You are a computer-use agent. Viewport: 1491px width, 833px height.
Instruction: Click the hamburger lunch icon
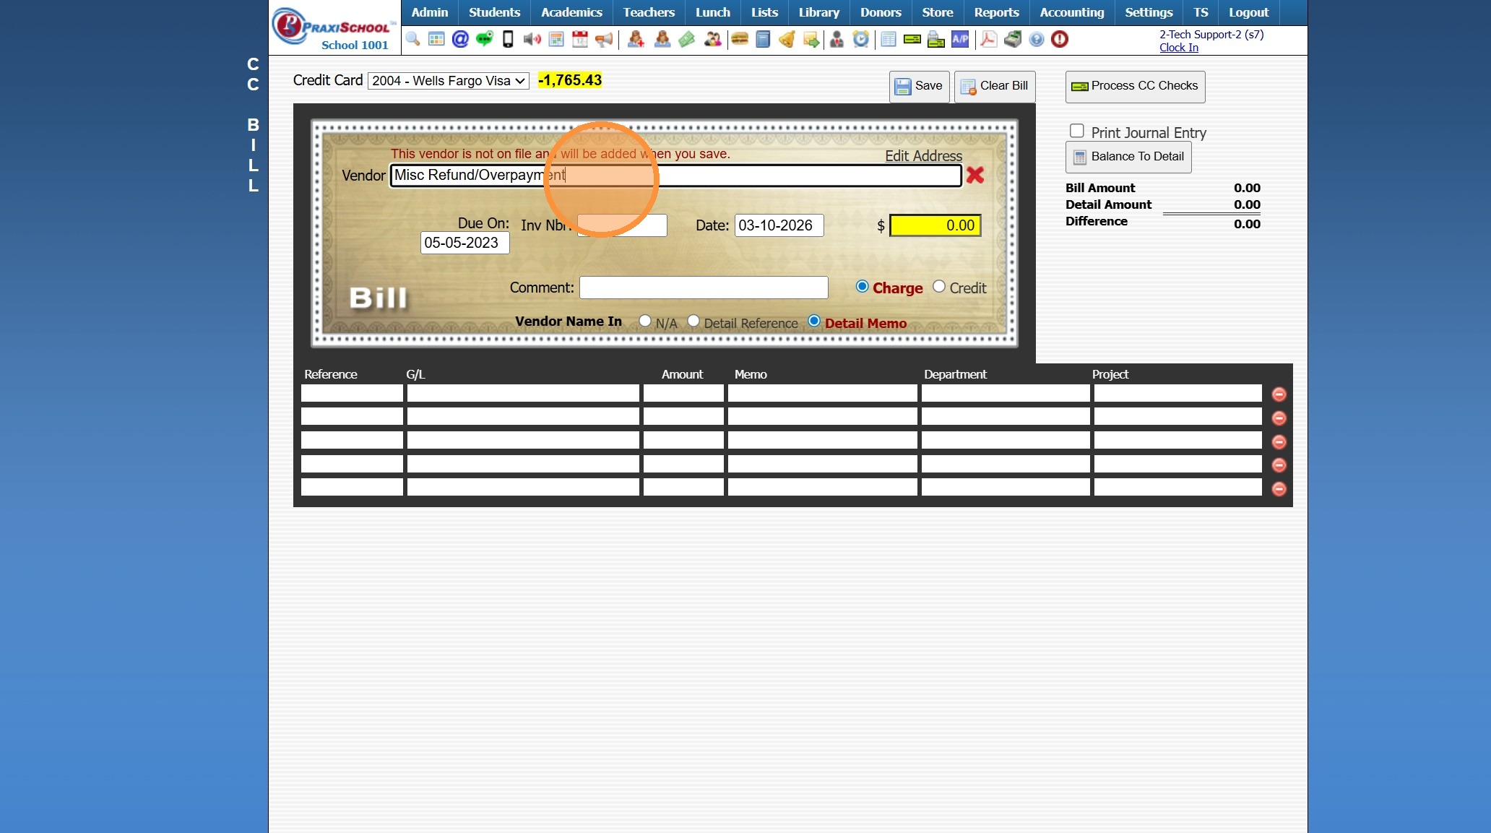point(739,39)
